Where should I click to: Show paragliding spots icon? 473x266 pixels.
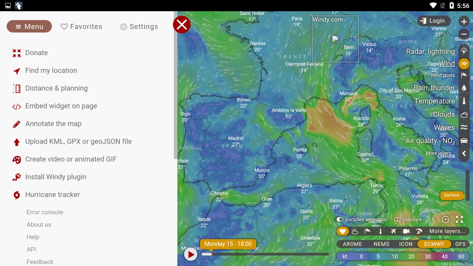pyautogui.click(x=419, y=231)
